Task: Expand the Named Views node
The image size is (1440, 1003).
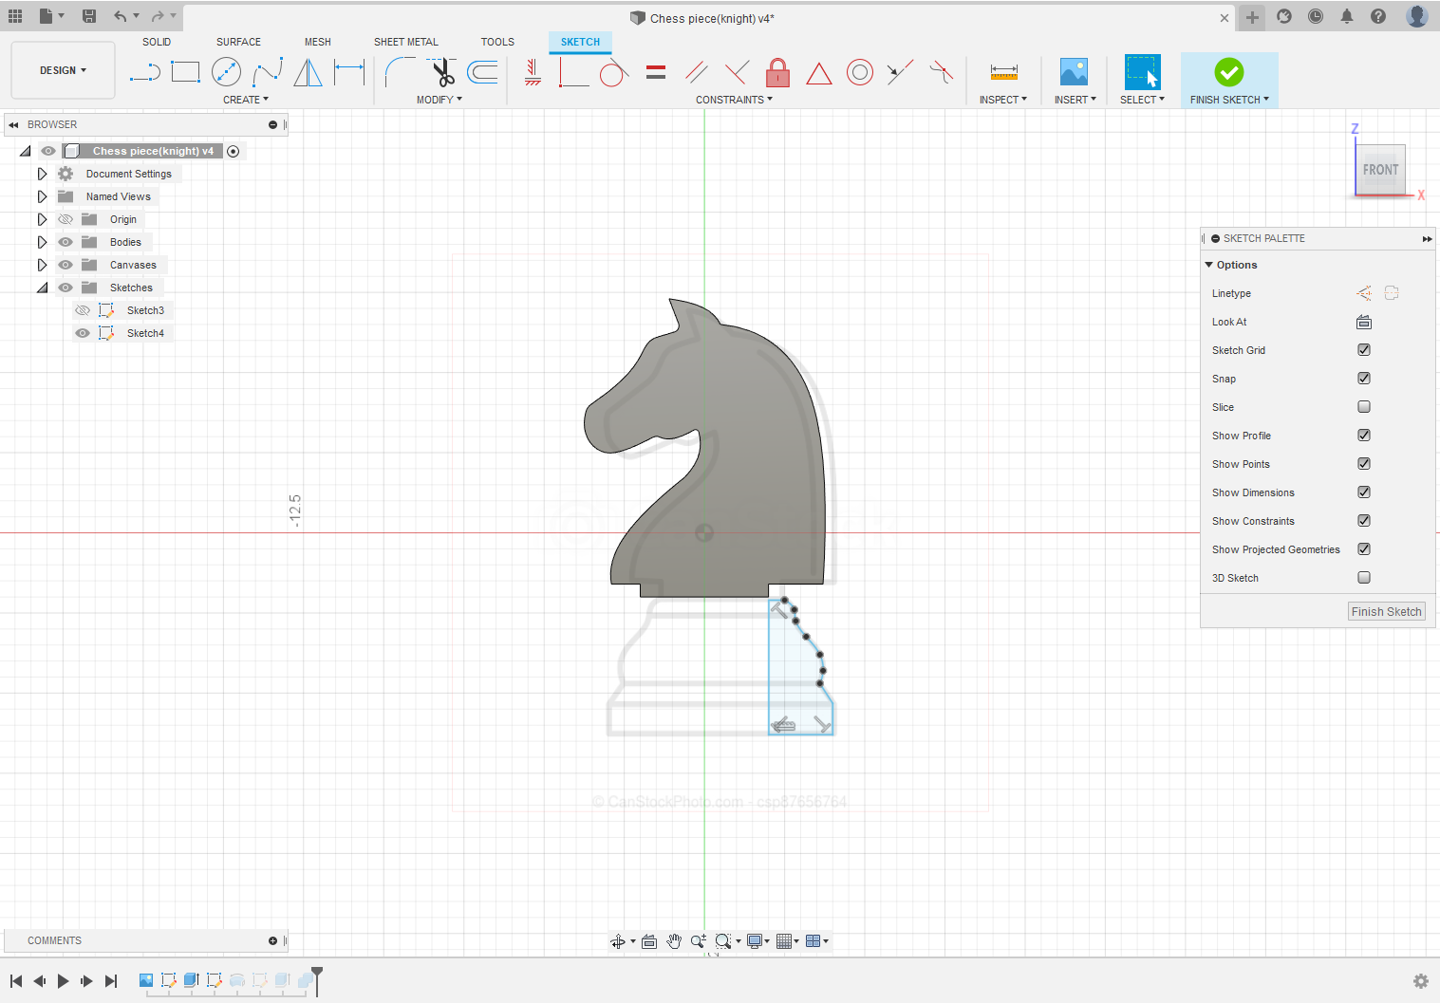Action: [42, 196]
